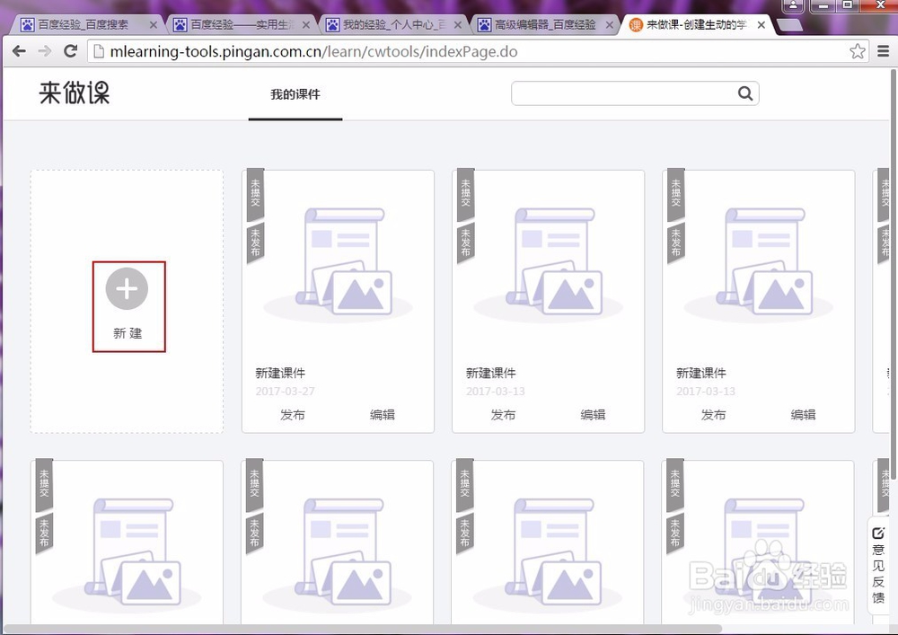Switch to the 百度经验——实用生活 tab
This screenshot has height=635, width=898.
click(x=241, y=25)
